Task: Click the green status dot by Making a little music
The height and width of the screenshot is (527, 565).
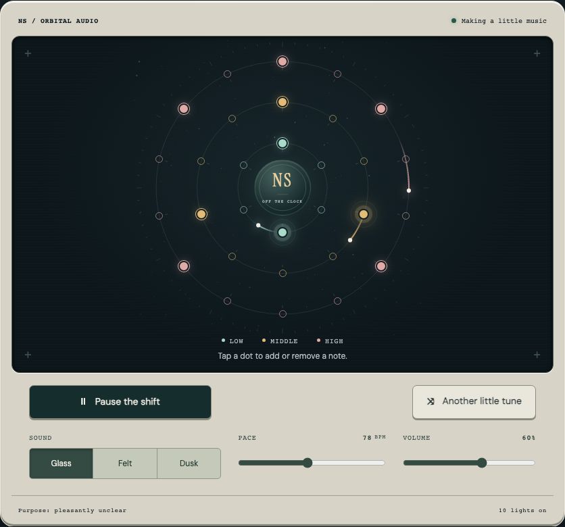Action: click(x=453, y=21)
